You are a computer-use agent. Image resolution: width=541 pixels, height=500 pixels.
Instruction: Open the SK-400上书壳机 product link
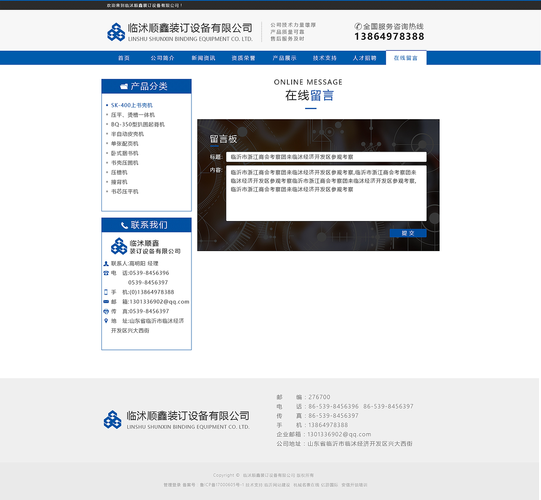[131, 105]
